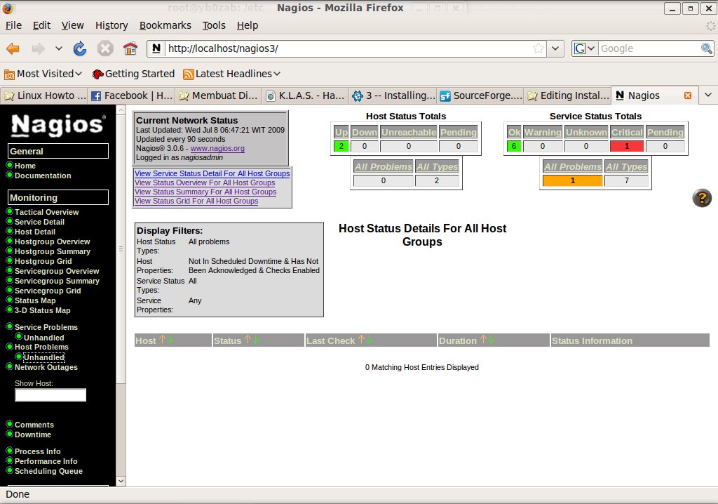The image size is (718, 504).
Task: Click the sidebar scroll down arrow
Action: click(x=121, y=481)
